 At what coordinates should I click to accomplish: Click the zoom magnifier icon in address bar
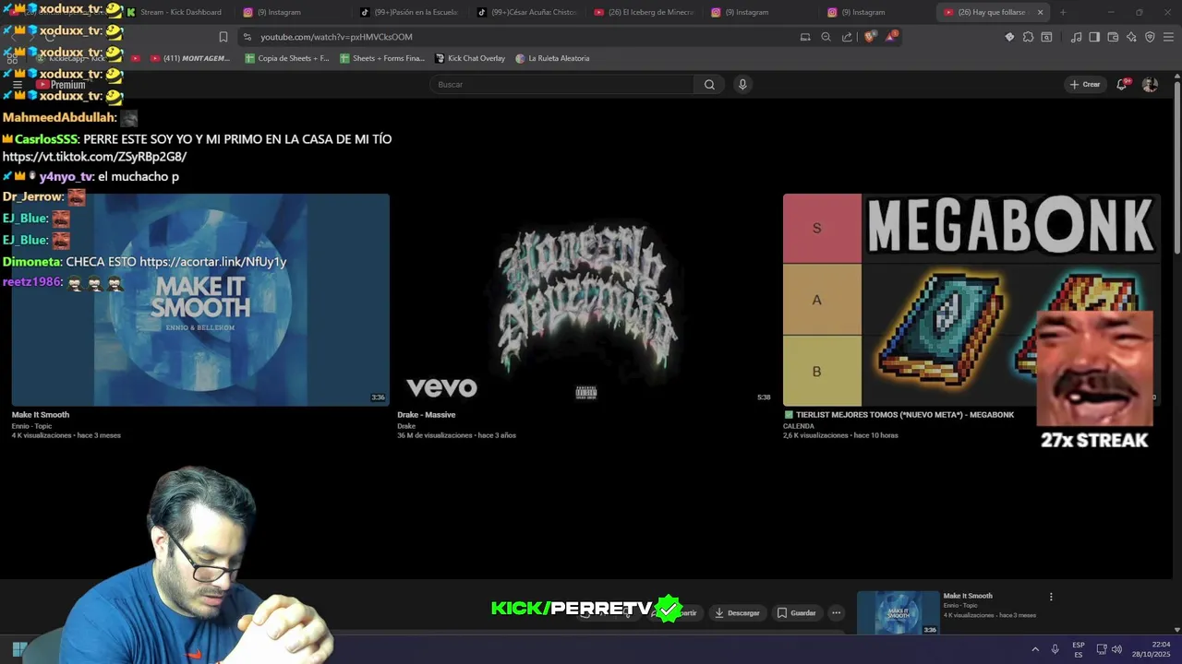[x=826, y=37]
